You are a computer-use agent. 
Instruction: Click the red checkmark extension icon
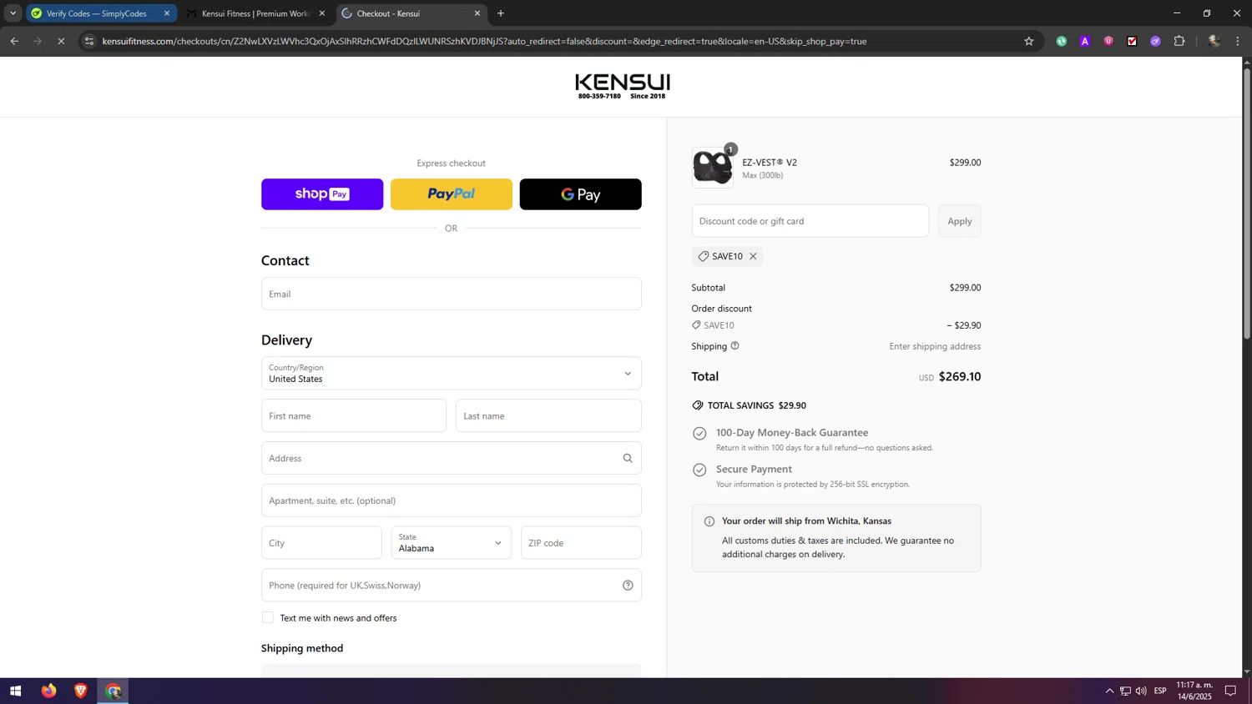point(1132,41)
